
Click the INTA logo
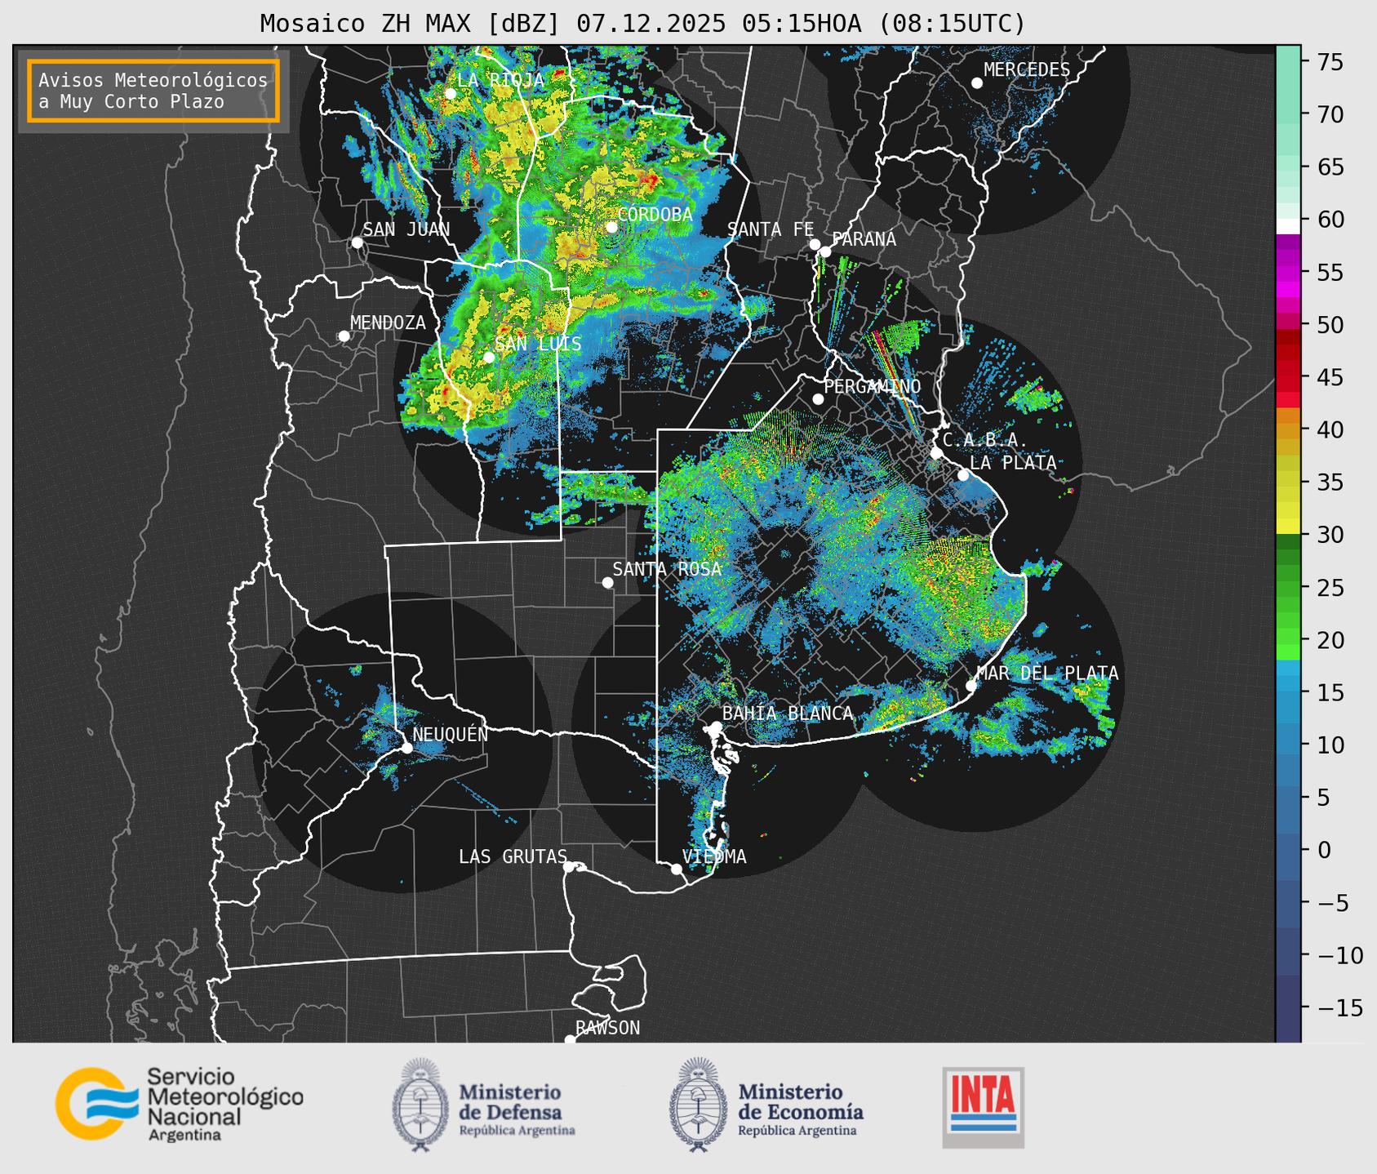coord(983,1107)
